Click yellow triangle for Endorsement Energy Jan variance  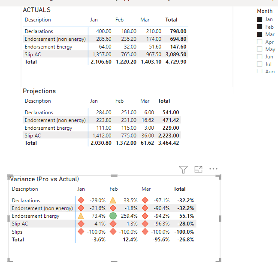tap(81, 216)
